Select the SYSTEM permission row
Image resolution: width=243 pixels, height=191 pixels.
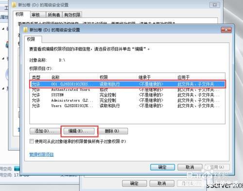pyautogui.click(x=127, y=95)
